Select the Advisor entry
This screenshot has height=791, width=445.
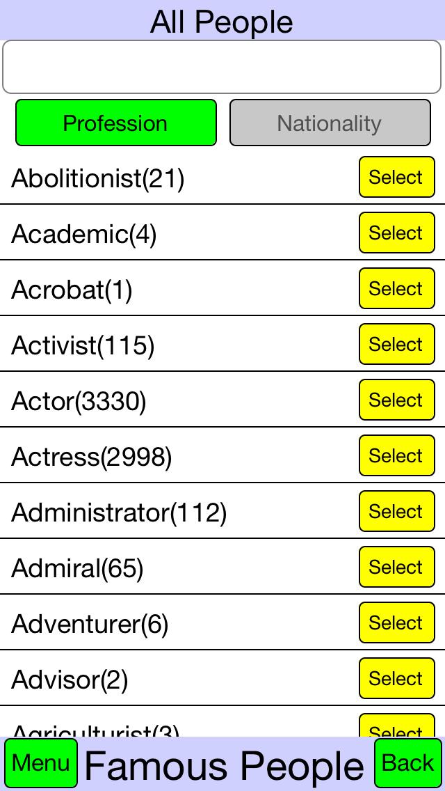click(x=396, y=679)
